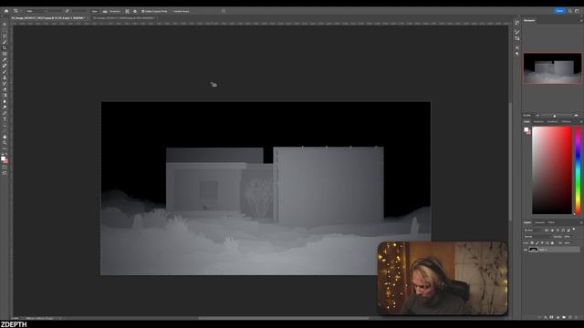Hide the layer with eye icon

526,250
